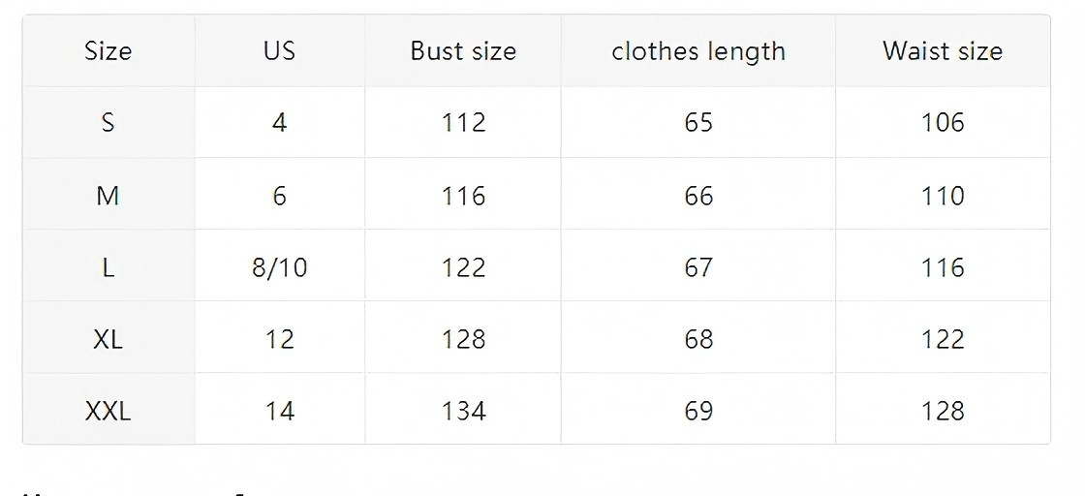Click bust size 112 in S row

[463, 123]
